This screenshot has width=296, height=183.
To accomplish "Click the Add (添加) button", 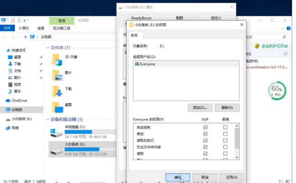I will pyautogui.click(x=200, y=108).
